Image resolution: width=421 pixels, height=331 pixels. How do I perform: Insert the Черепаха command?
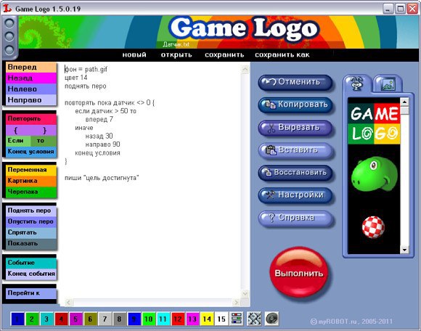coord(31,192)
